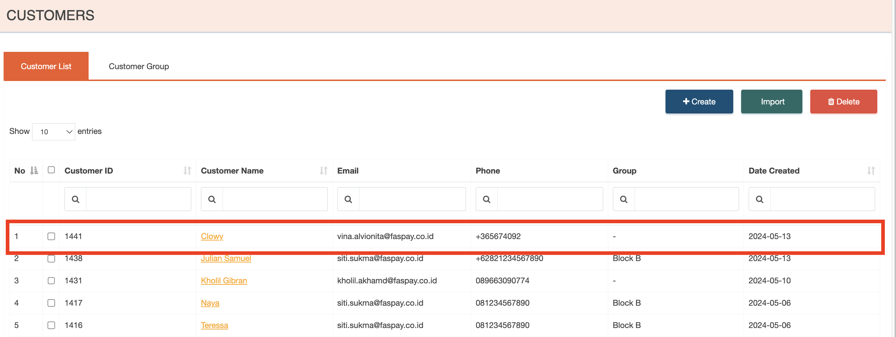Image resolution: width=896 pixels, height=337 pixels.
Task: Tick the checkbox for customer 1416
Action: coord(51,325)
